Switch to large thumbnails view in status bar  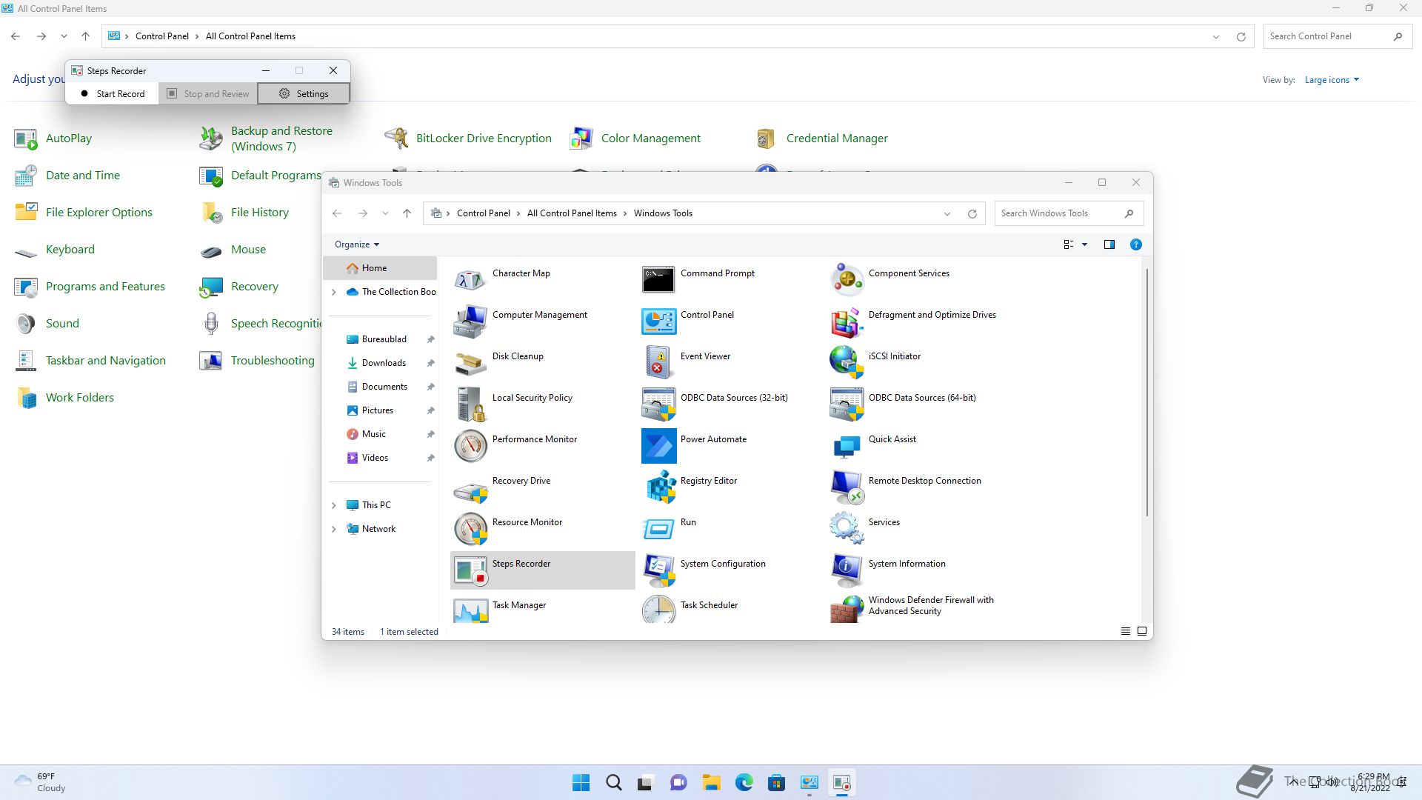[1142, 631]
